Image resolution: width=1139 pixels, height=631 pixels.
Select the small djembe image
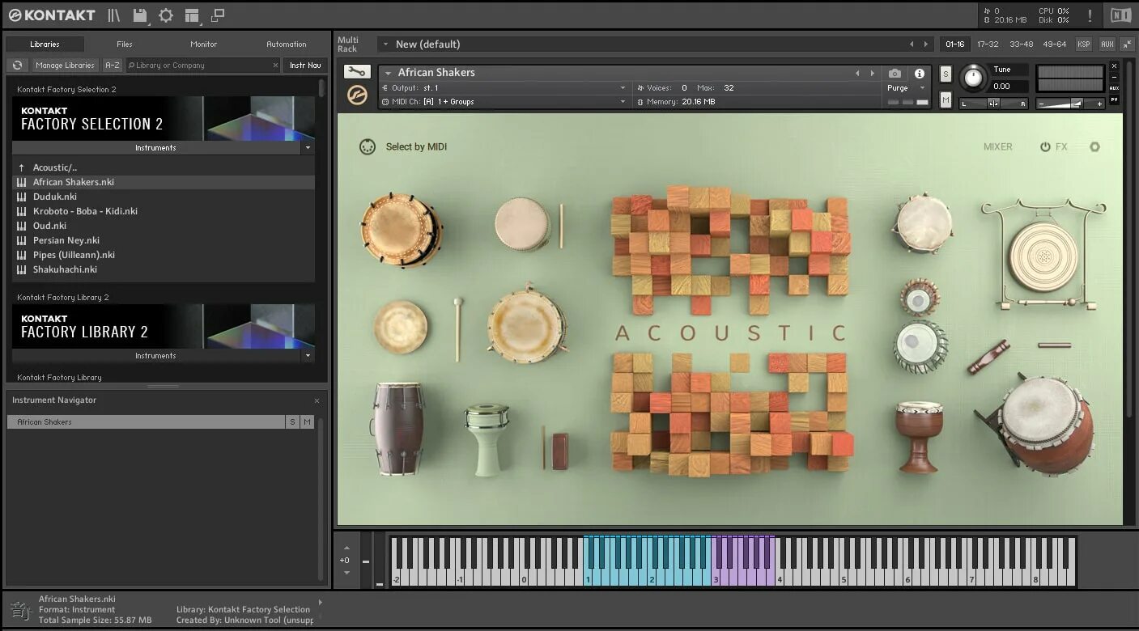click(919, 437)
